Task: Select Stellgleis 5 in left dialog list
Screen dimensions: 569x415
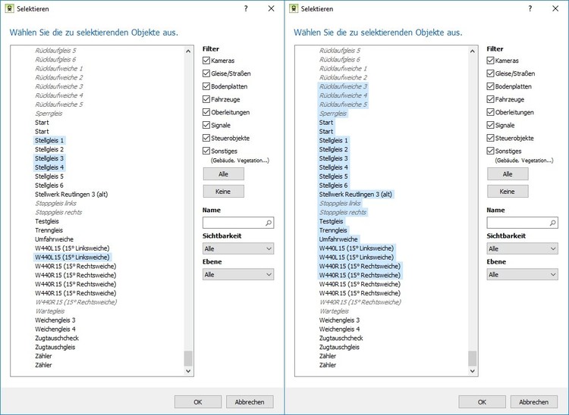Action: point(49,176)
